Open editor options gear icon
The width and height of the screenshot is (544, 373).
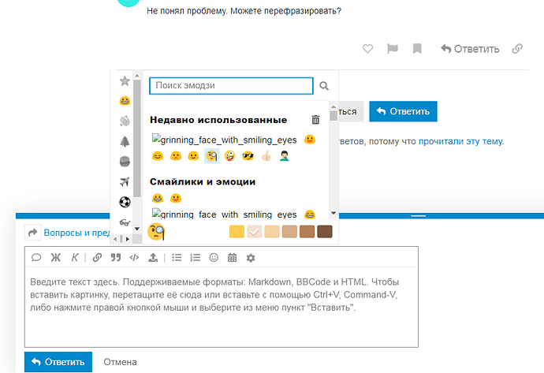coord(251,257)
